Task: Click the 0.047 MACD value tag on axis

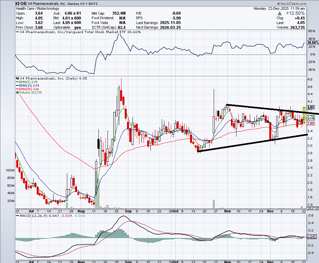Action: 312,236
